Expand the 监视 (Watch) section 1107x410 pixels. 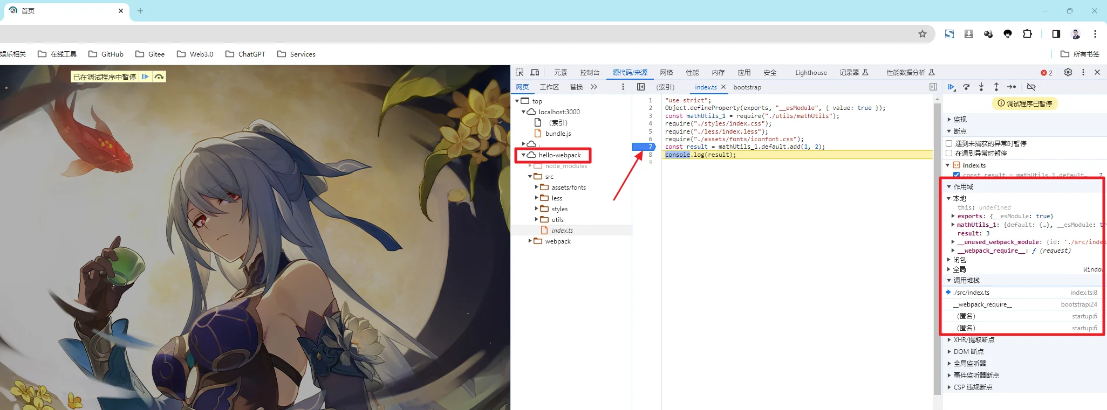click(x=949, y=120)
